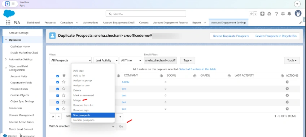Sort by COMPANY column header
Screen dimensions: 306x137
point(131,76)
